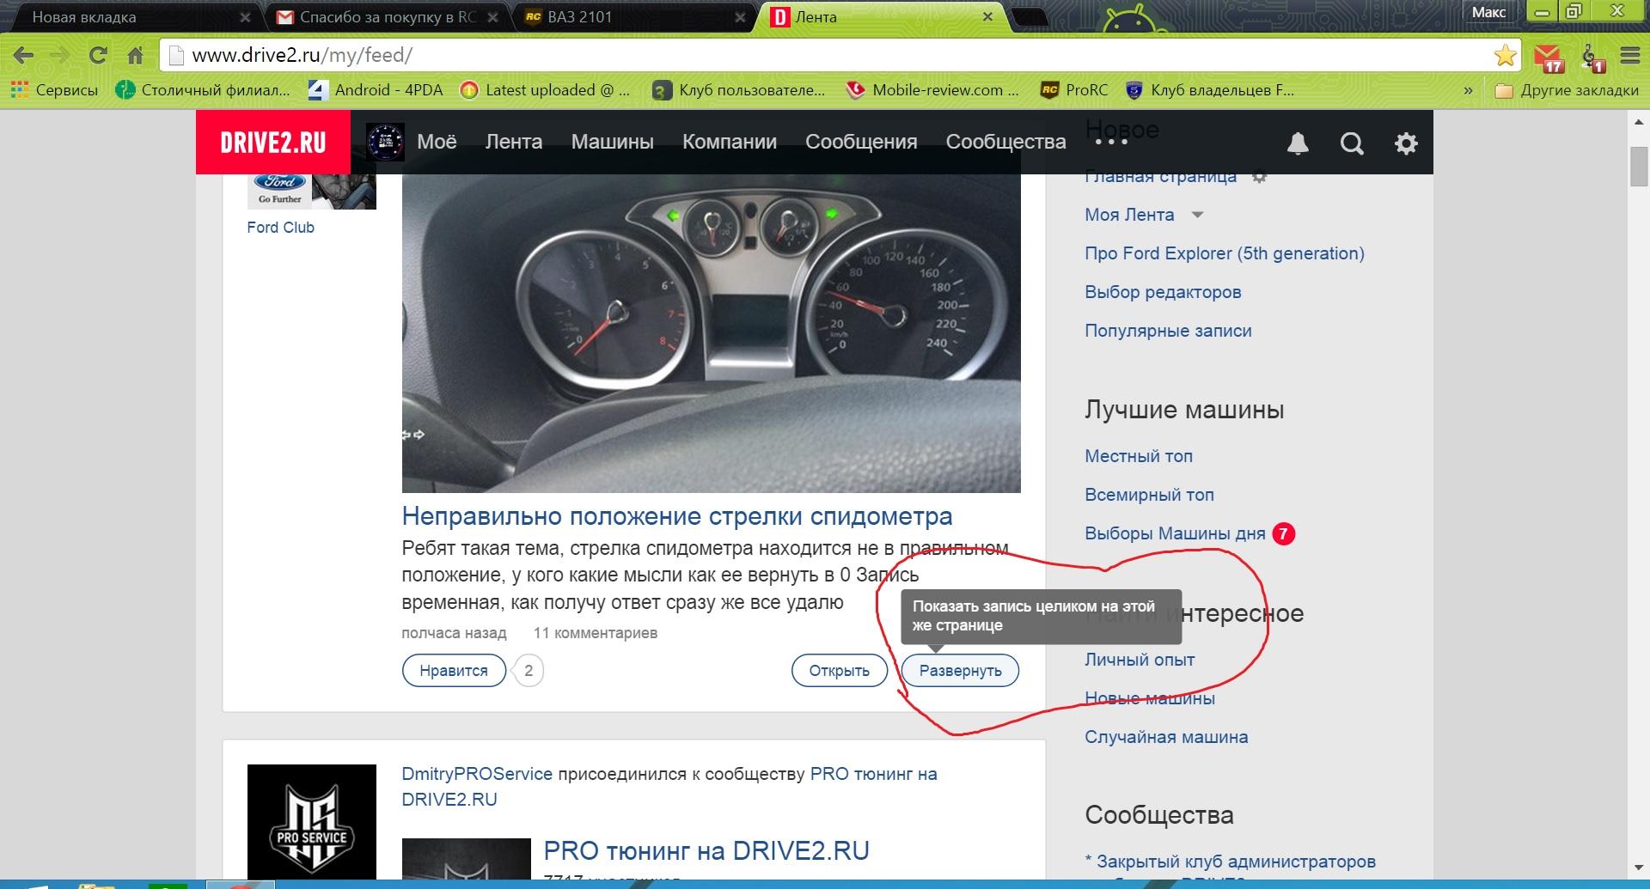This screenshot has height=889, width=1650.
Task: Open the Про Ford Explorer (5th generation) link
Action: point(1225,253)
